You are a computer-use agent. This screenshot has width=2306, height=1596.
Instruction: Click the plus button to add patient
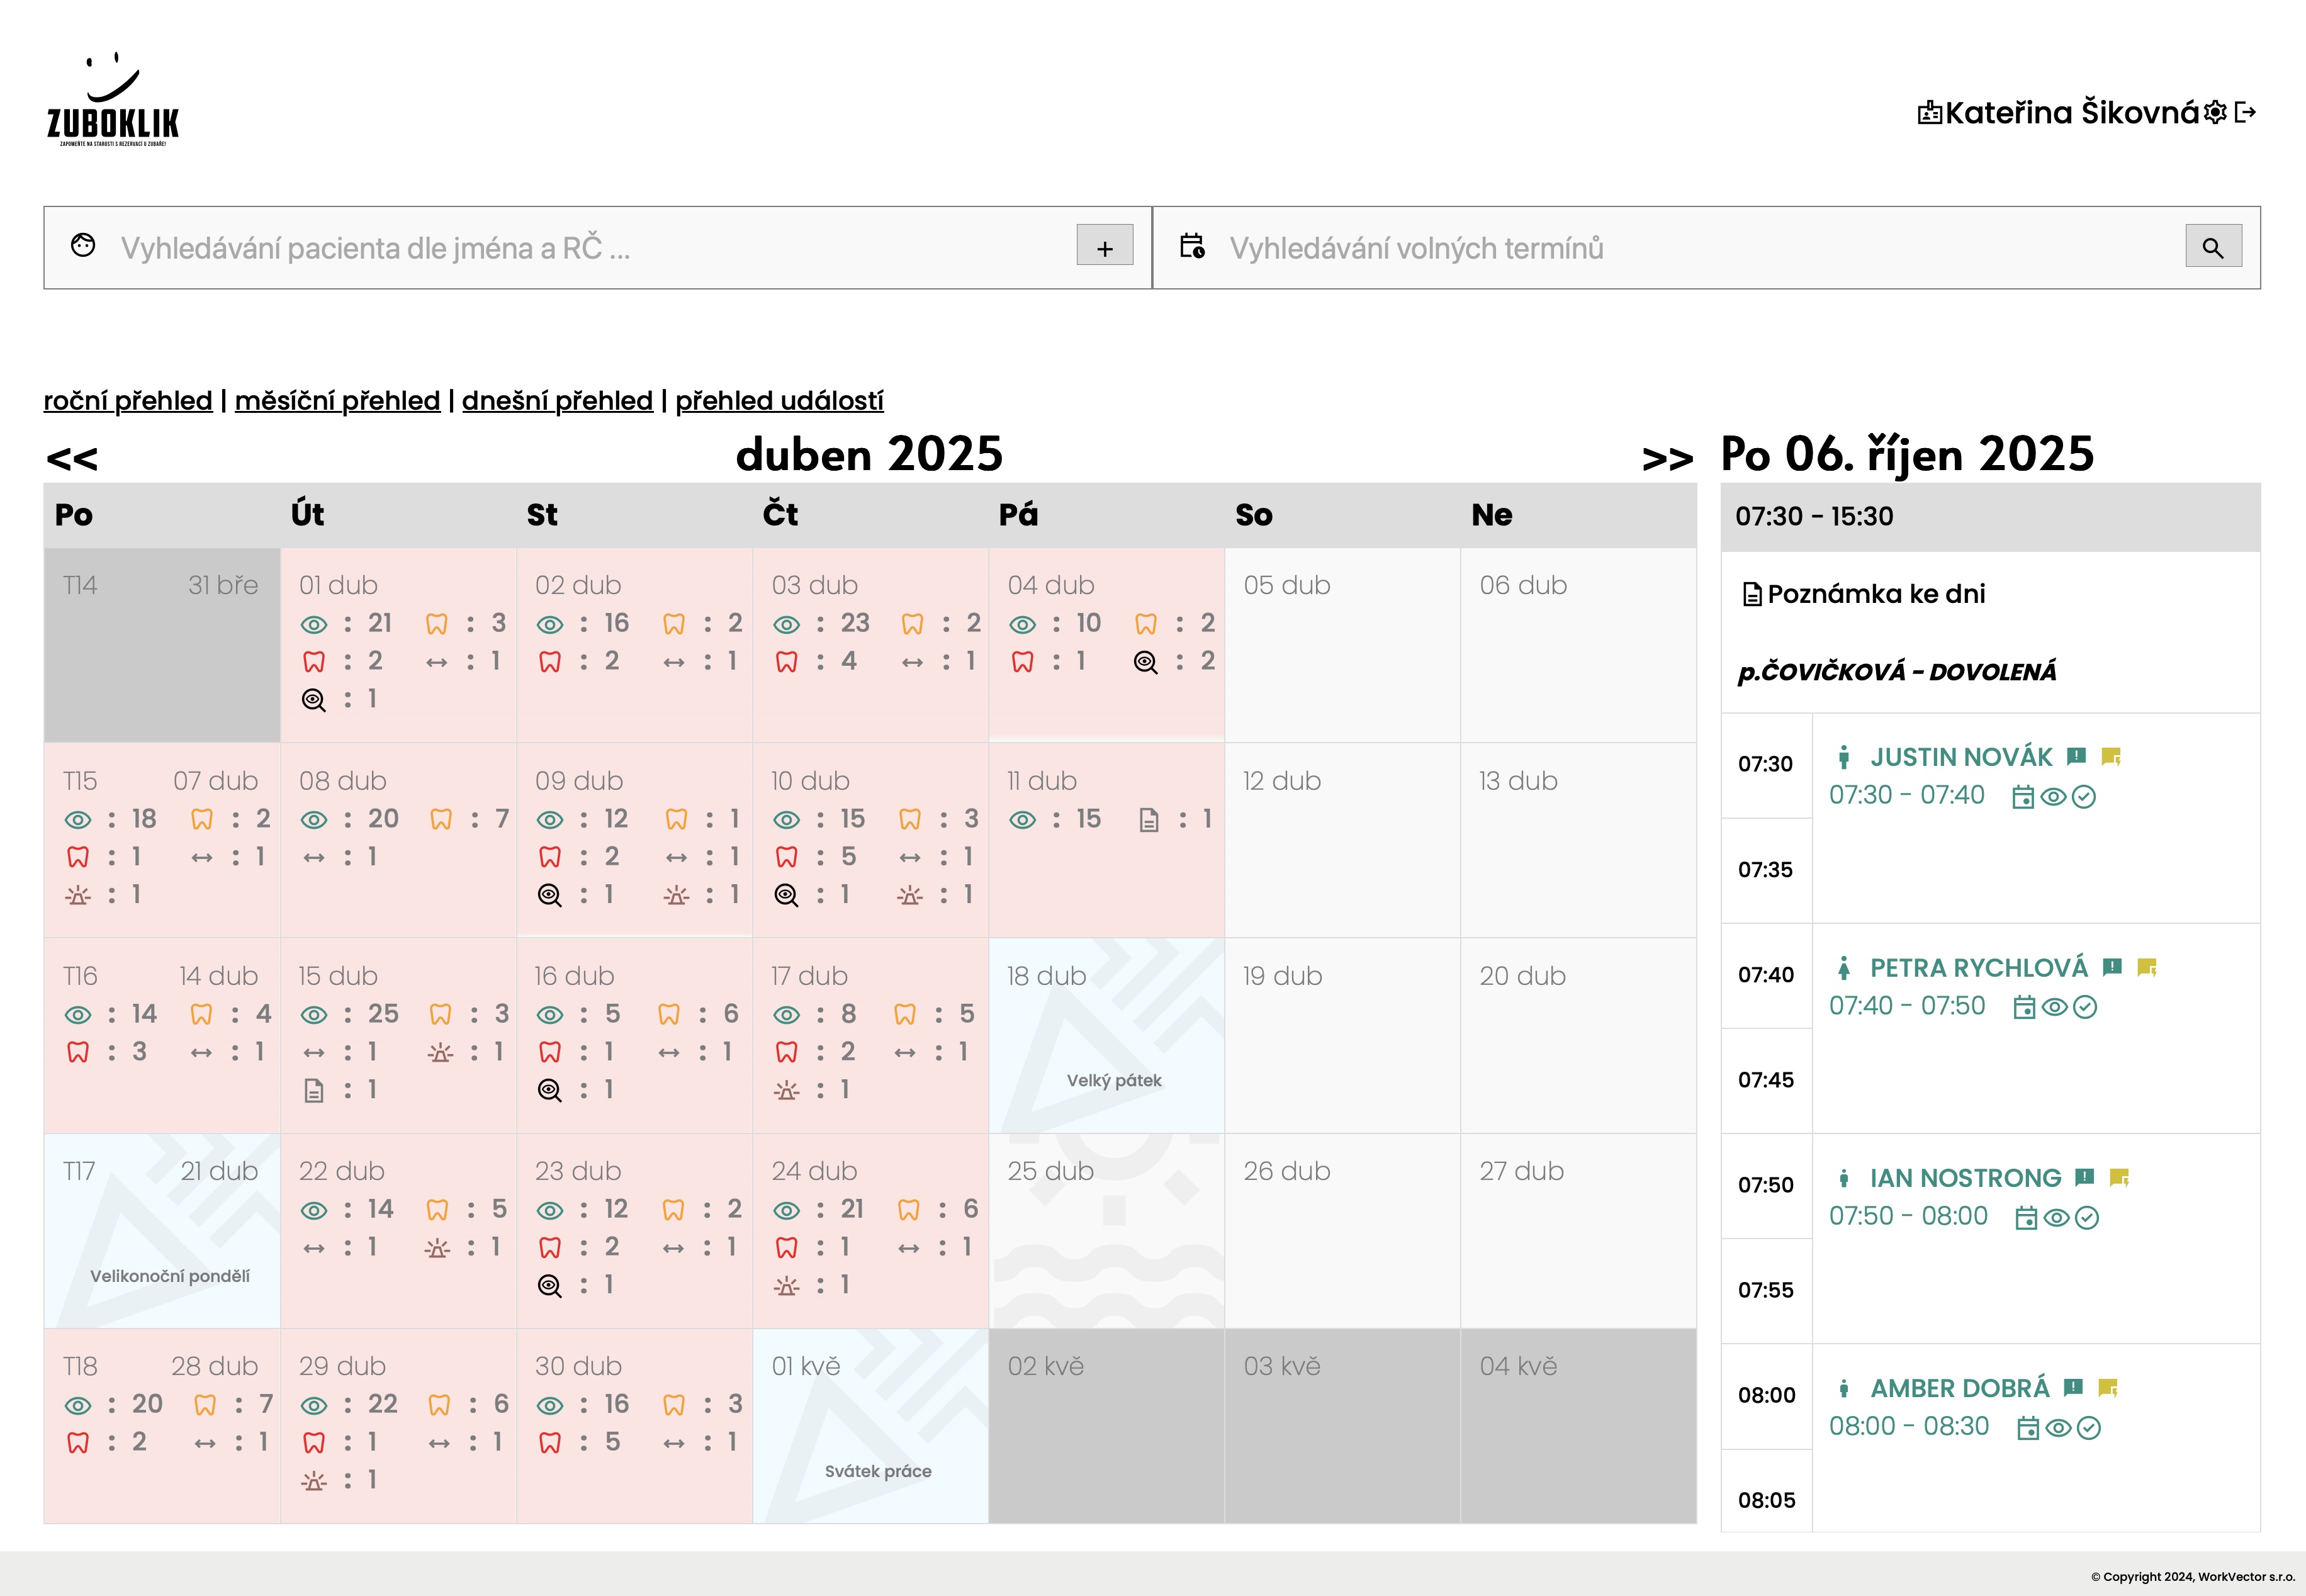pos(1104,247)
